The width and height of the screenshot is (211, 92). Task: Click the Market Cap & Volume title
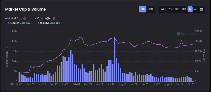25,9
